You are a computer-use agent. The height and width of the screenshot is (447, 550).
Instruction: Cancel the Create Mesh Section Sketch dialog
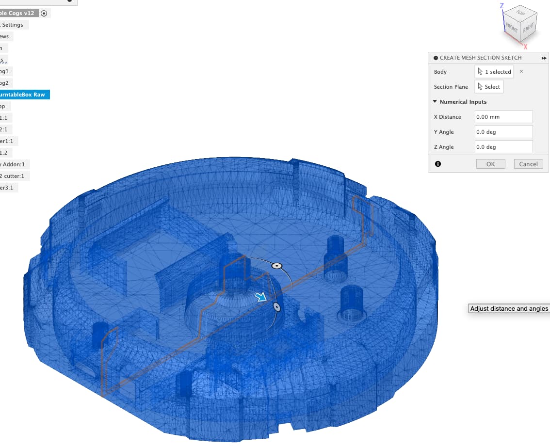pos(528,164)
